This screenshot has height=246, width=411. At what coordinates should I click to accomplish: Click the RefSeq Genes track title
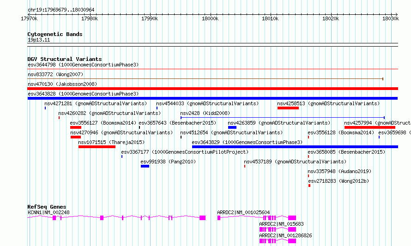(47, 207)
